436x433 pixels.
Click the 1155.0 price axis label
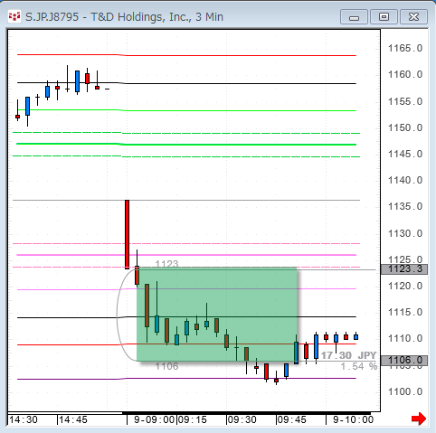coord(405,101)
